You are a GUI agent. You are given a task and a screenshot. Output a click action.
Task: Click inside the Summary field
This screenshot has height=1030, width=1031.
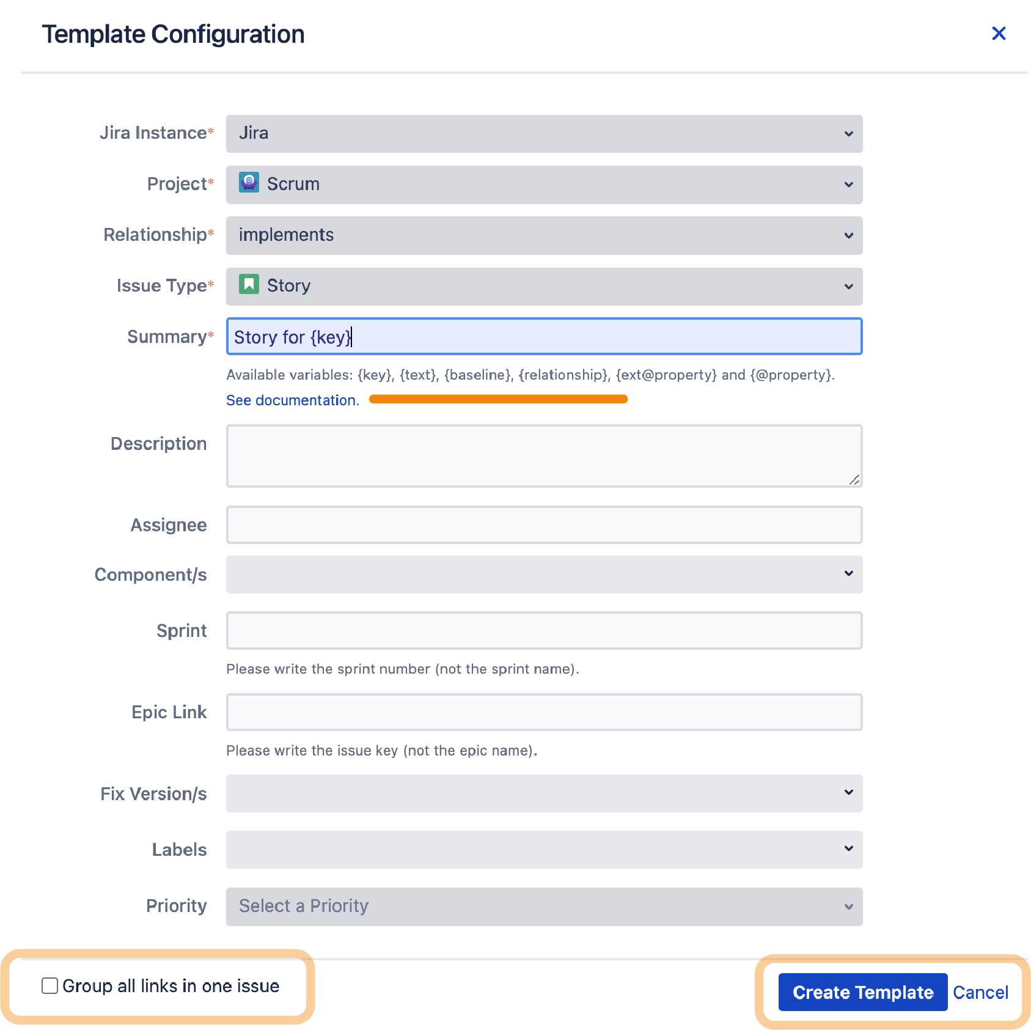(544, 336)
